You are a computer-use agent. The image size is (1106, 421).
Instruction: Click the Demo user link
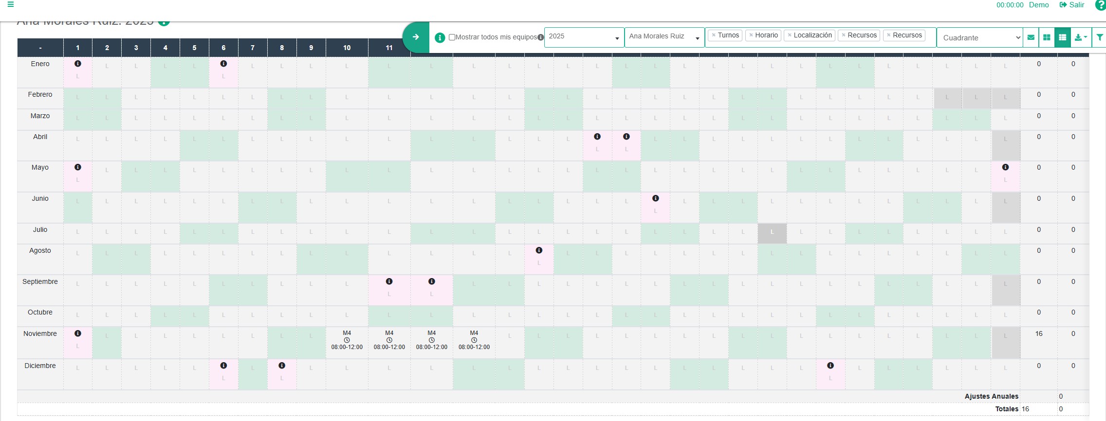tap(1039, 5)
